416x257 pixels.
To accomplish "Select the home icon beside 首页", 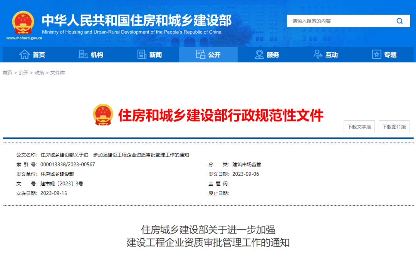I will point(24,54).
